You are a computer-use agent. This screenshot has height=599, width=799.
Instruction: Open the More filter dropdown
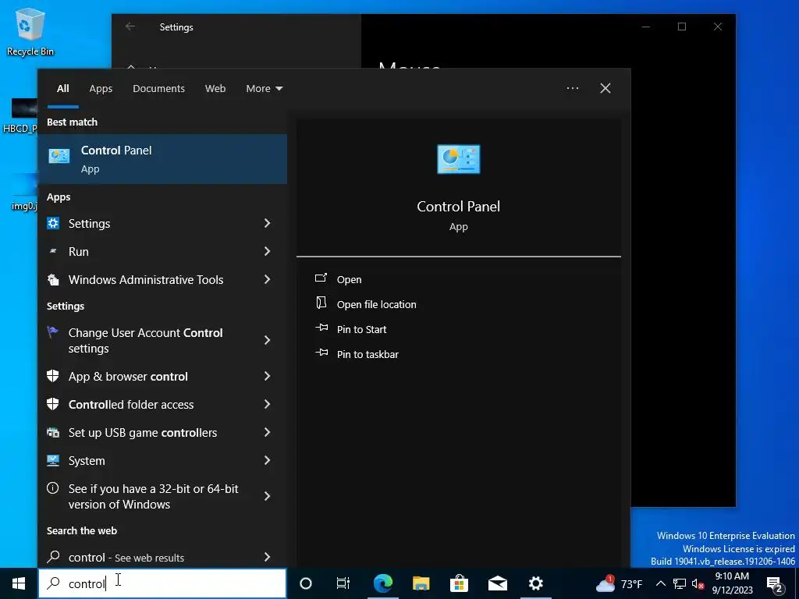pos(264,89)
